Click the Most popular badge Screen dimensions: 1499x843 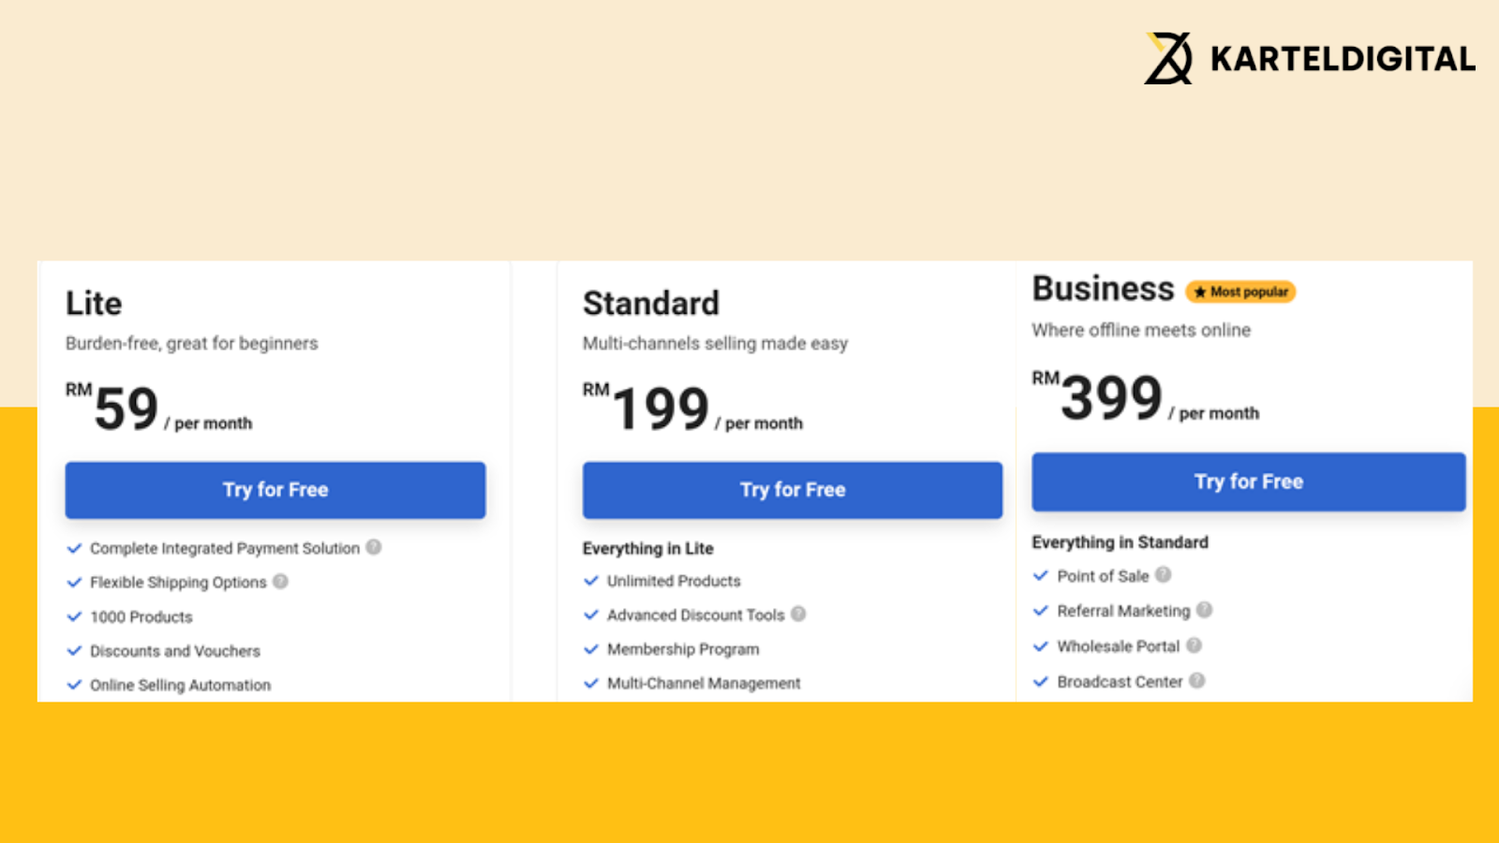(x=1240, y=292)
